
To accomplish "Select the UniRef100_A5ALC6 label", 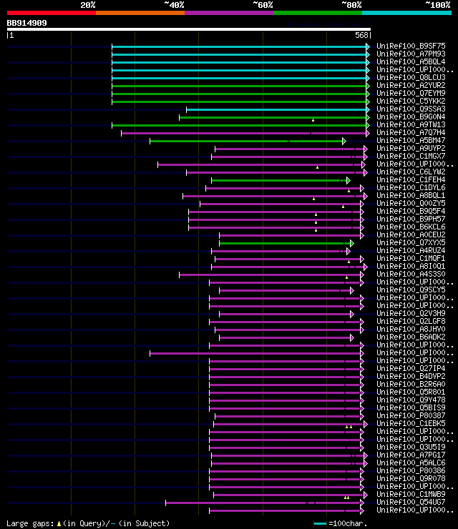I will point(411,463).
